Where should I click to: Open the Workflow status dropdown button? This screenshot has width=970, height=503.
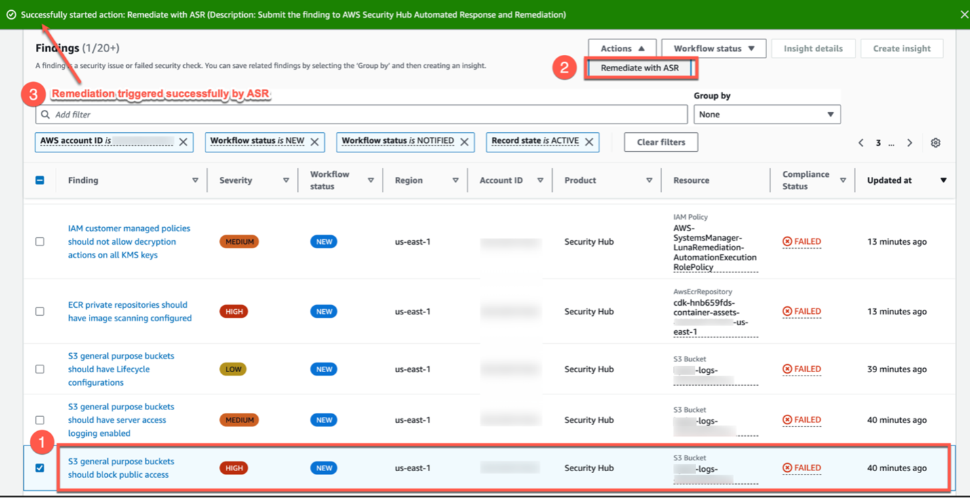(714, 48)
